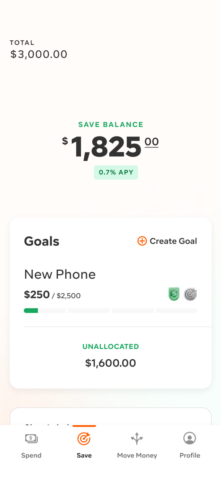Tap the Total $3,000.00 amount

pyautogui.click(x=39, y=54)
